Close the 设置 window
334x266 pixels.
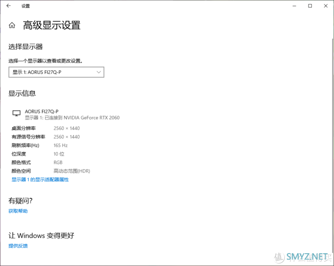(326, 6)
